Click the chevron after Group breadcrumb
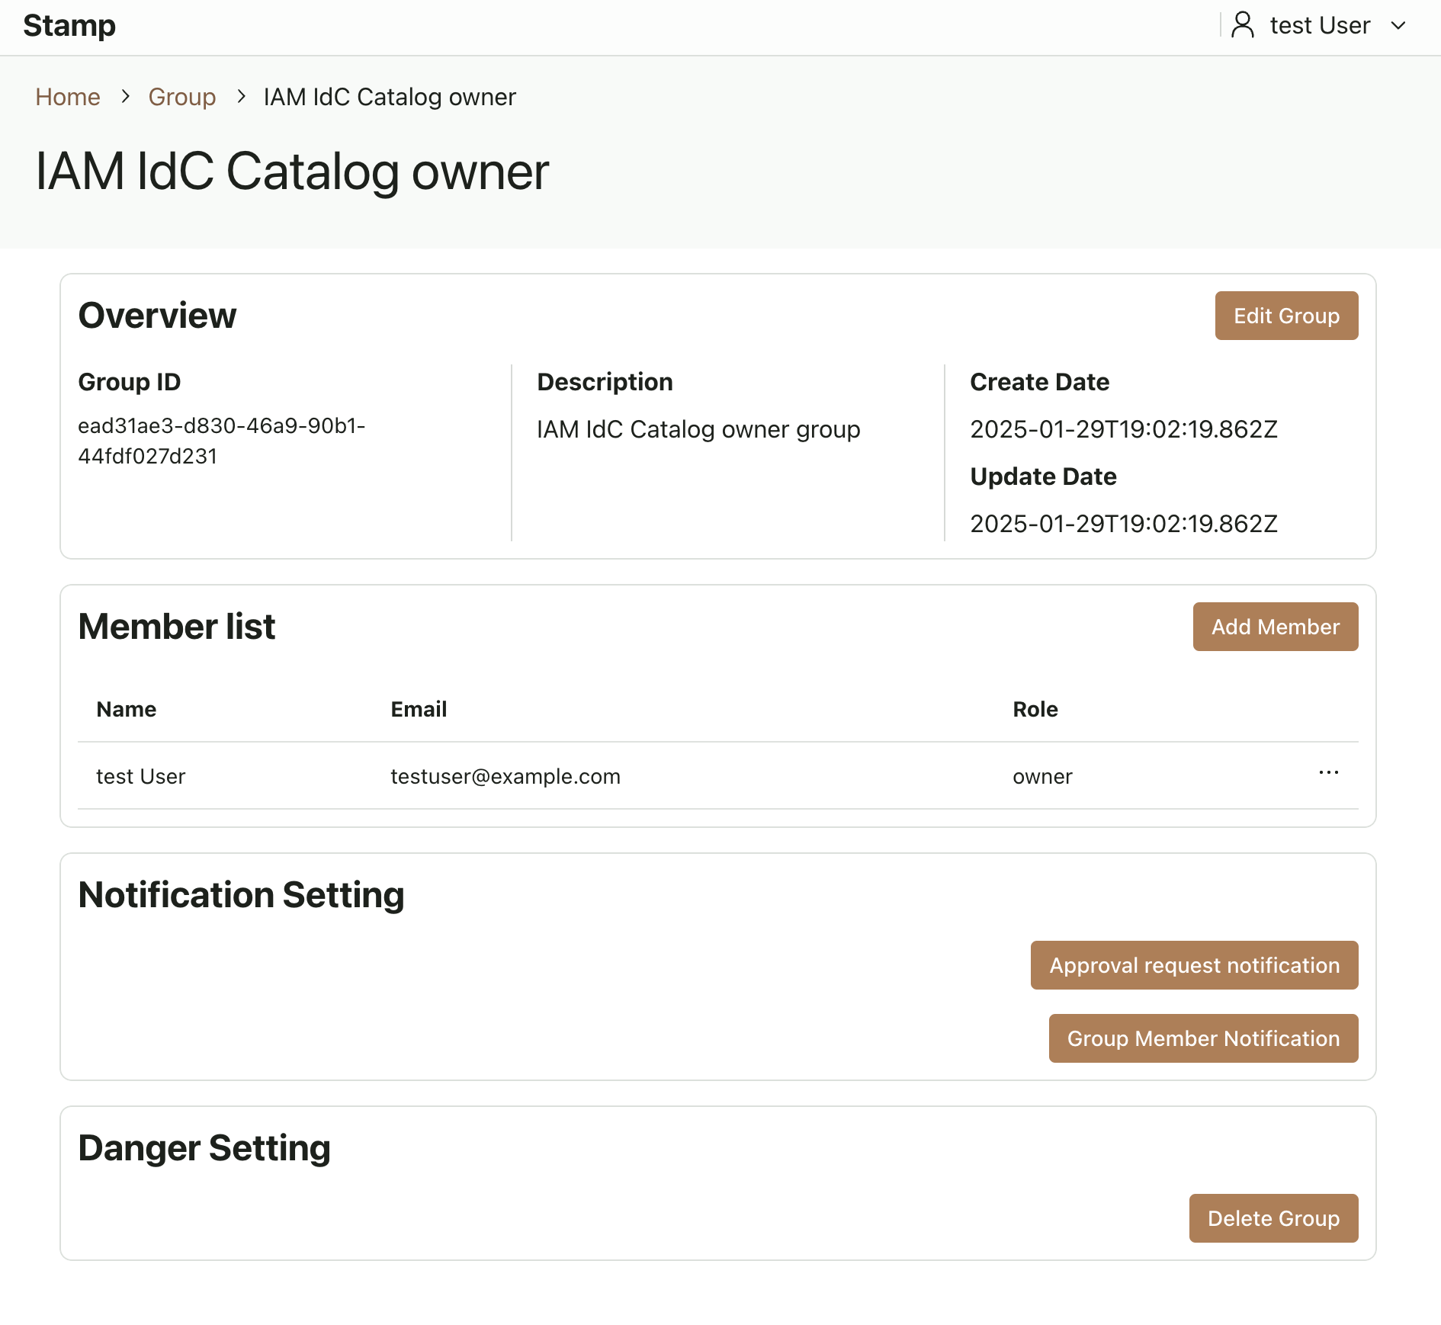The width and height of the screenshot is (1441, 1325). point(241,97)
